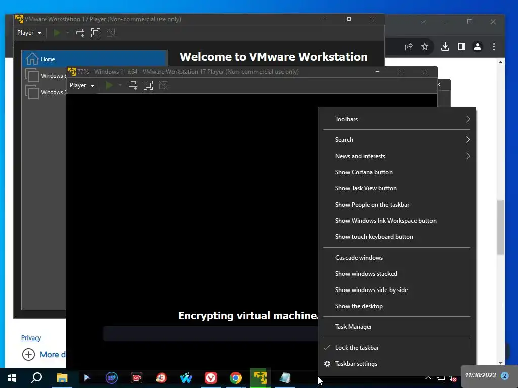The height and width of the screenshot is (388, 518).
Task: Toggle Show touch keyboard button
Action: tap(397, 237)
